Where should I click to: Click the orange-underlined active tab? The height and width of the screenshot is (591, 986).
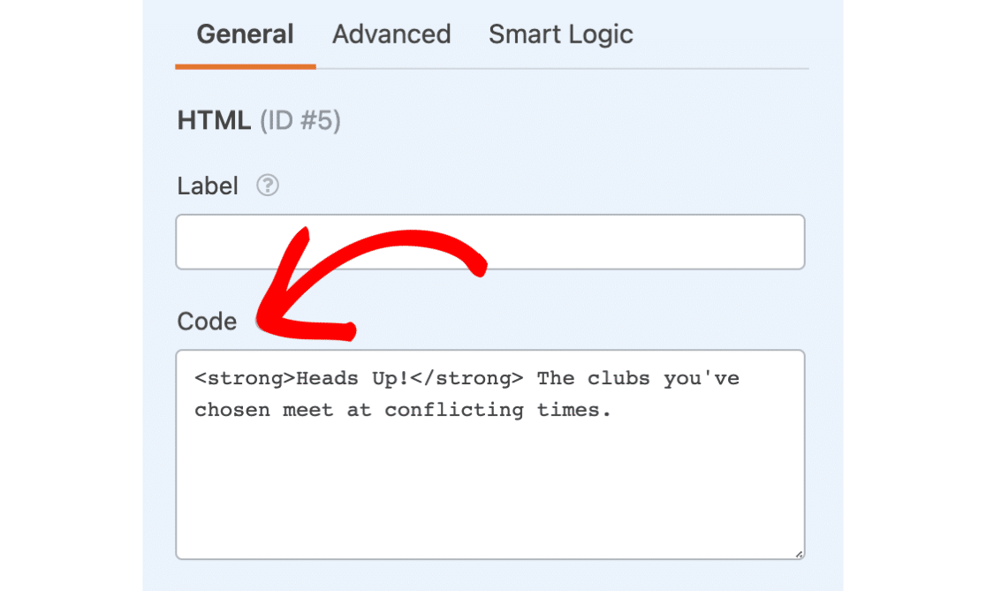(x=245, y=34)
